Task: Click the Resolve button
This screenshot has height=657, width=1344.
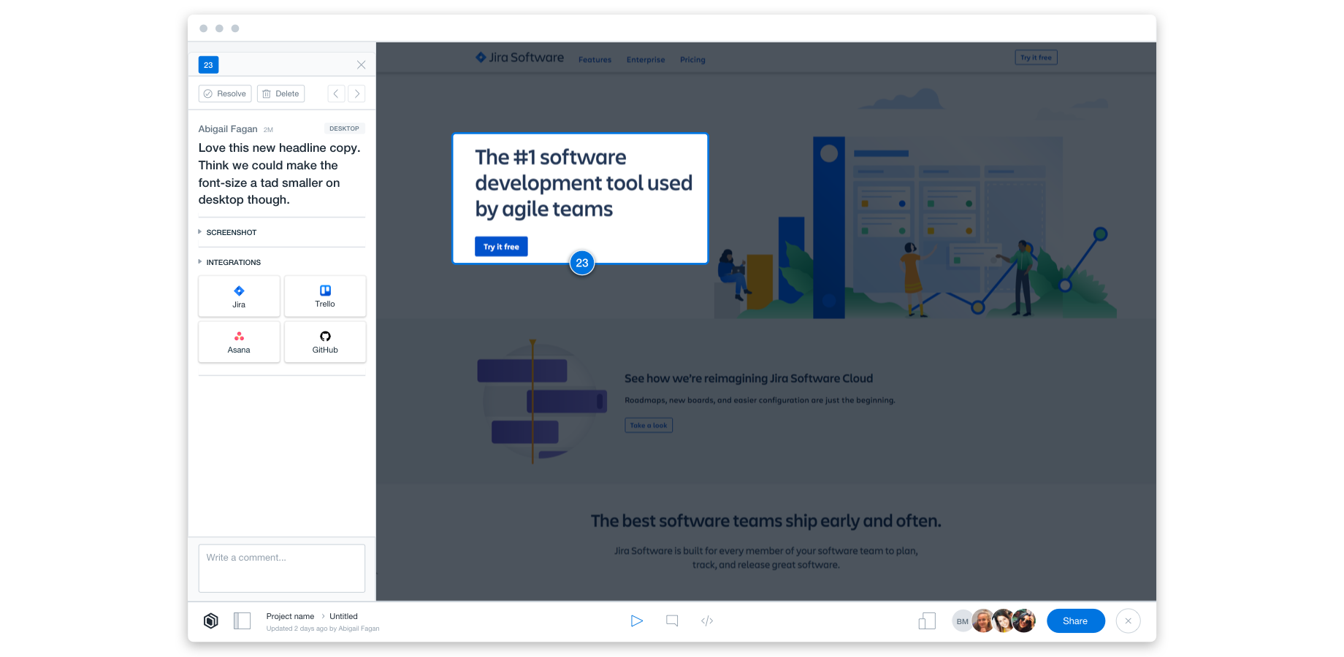Action: click(225, 93)
